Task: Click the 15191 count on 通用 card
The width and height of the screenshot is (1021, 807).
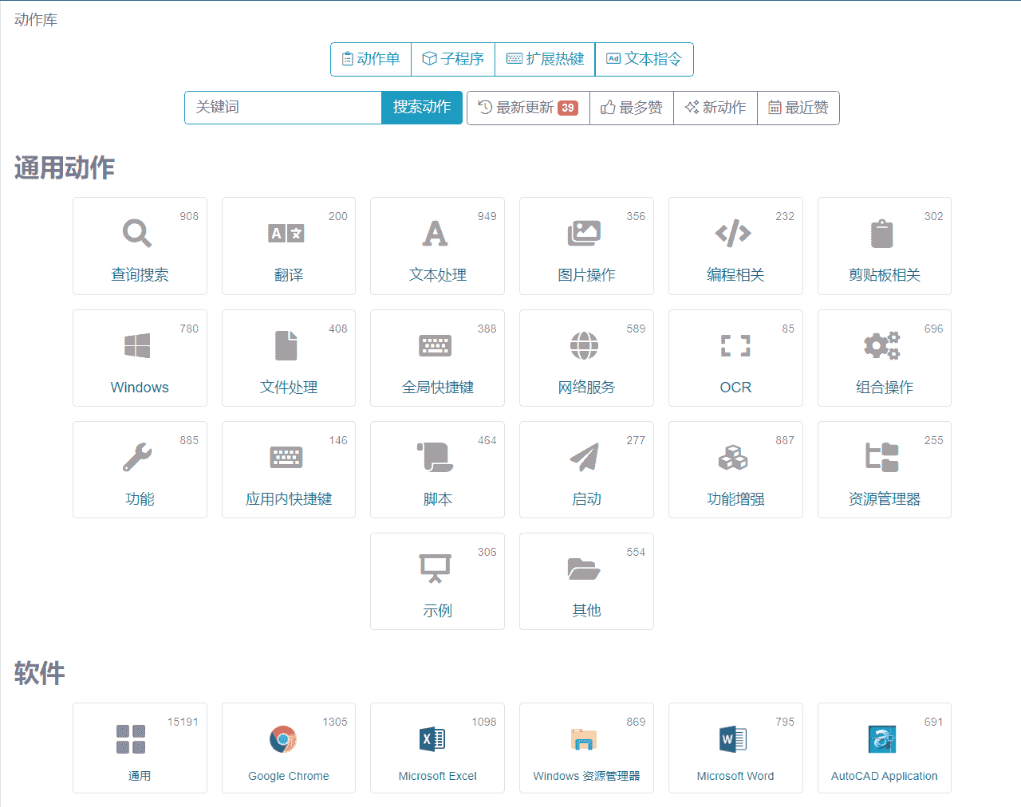Action: coord(183,722)
